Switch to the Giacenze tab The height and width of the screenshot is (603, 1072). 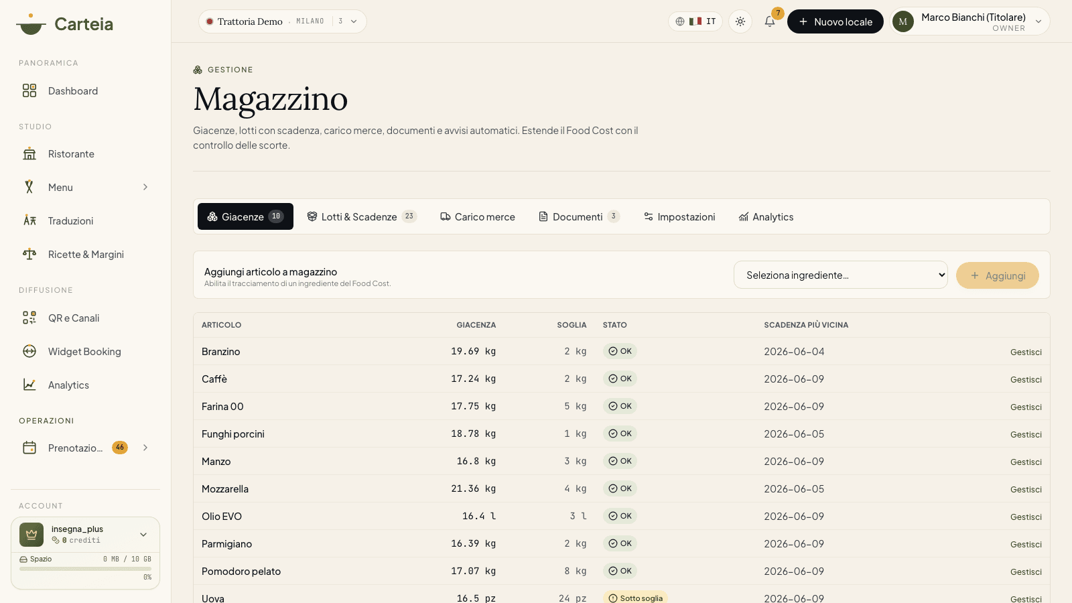(245, 216)
